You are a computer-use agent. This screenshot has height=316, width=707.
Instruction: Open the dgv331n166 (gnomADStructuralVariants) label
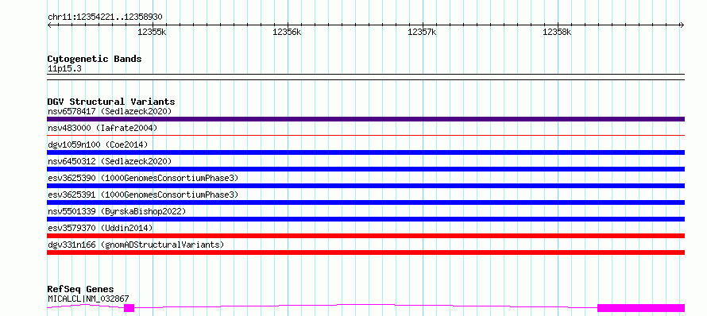pos(136,245)
